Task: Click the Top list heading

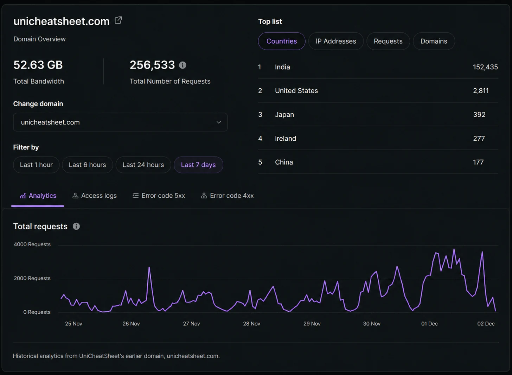Action: pyautogui.click(x=270, y=21)
